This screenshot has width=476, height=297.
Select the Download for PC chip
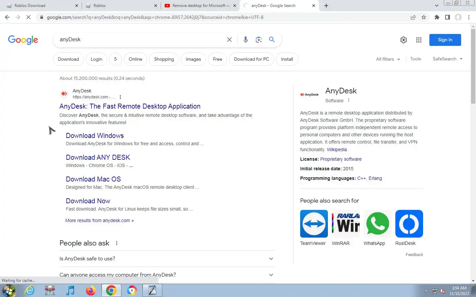click(252, 59)
